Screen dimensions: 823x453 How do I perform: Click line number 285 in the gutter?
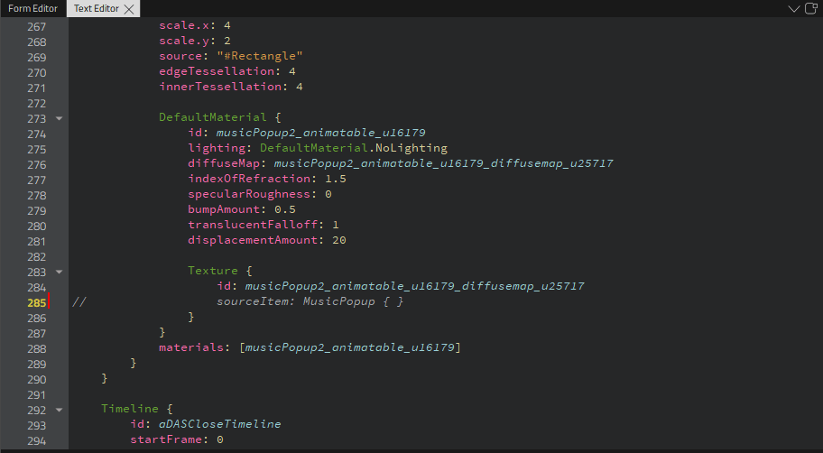pyautogui.click(x=36, y=301)
